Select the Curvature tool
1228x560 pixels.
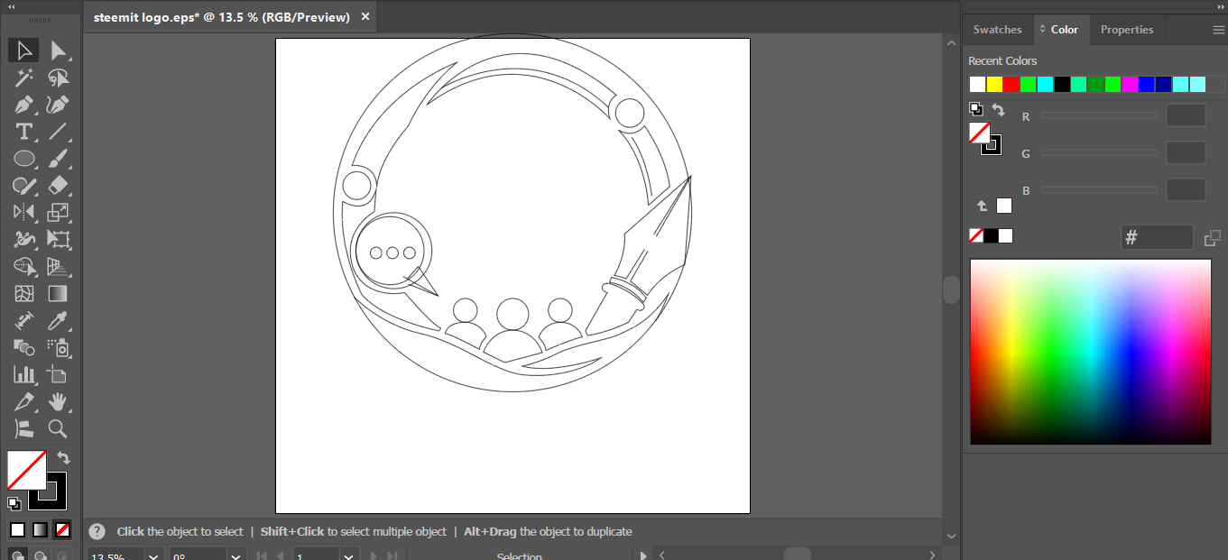point(59,105)
